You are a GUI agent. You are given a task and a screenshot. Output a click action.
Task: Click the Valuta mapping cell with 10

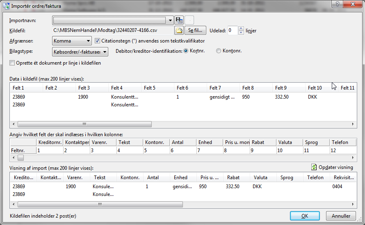(290, 151)
